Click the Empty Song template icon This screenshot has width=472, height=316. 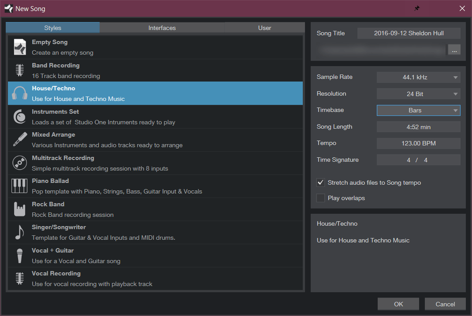pos(19,47)
